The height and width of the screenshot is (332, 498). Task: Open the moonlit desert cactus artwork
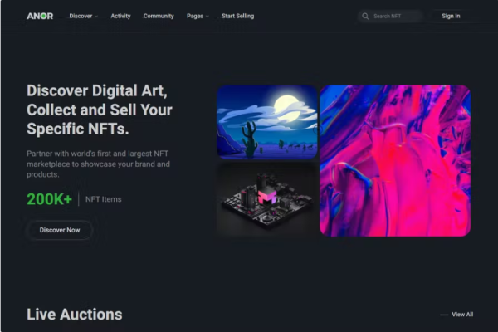coord(267,122)
